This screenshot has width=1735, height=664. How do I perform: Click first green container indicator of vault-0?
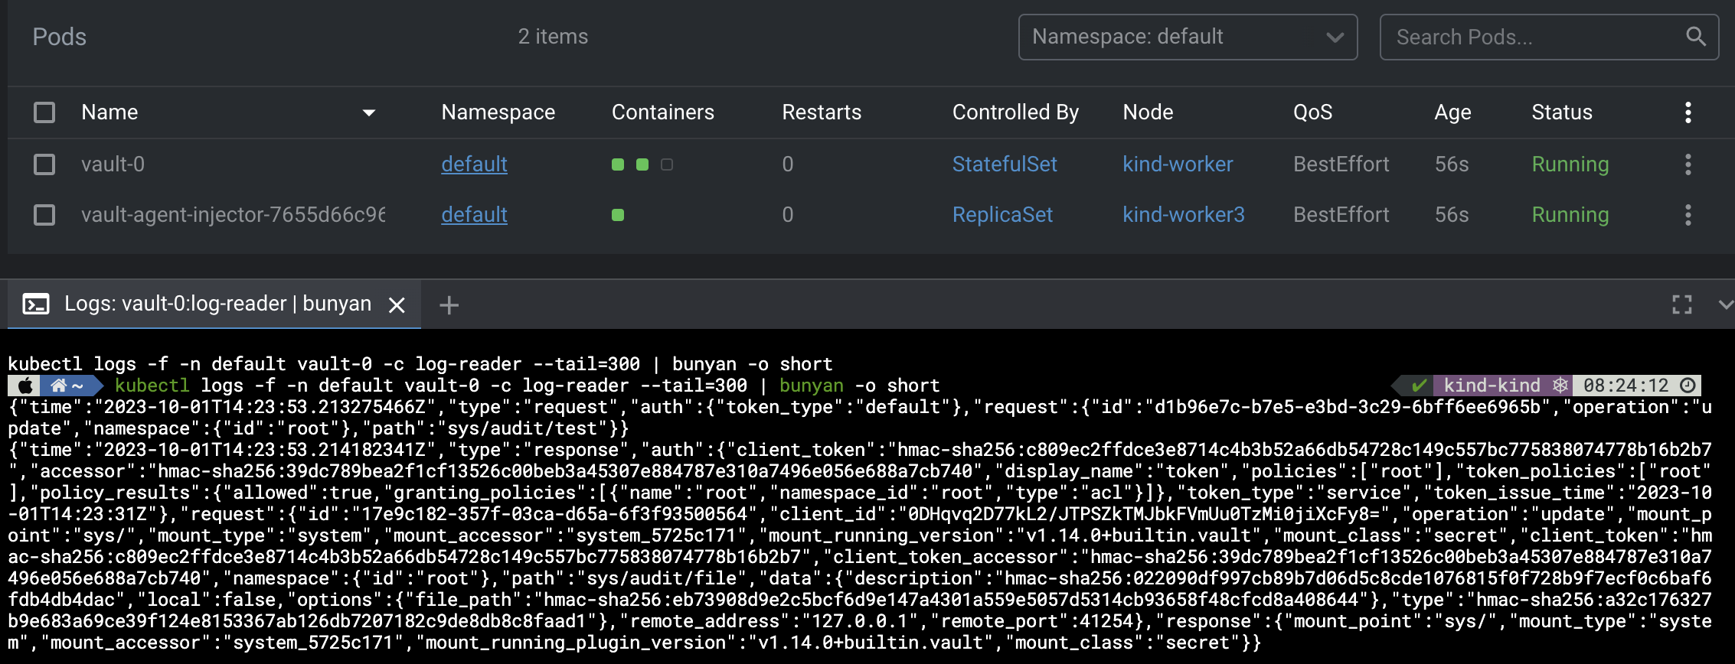pos(618,164)
